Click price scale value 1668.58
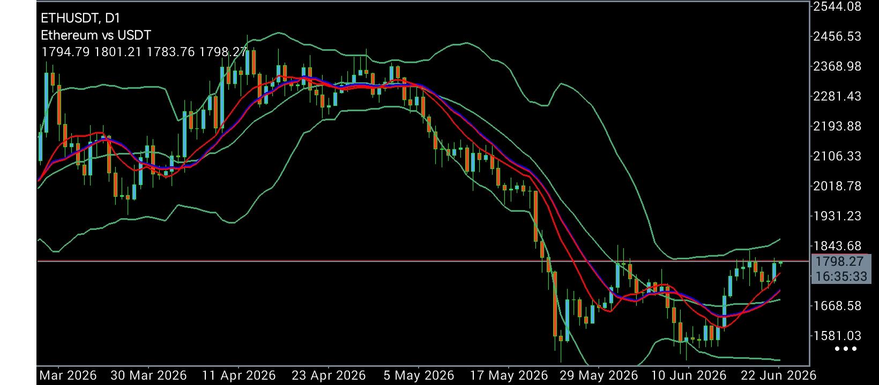Image resolution: width=879 pixels, height=385 pixels. pos(837,306)
